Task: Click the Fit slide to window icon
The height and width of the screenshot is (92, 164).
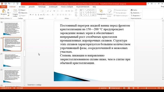Action: [162, 88]
